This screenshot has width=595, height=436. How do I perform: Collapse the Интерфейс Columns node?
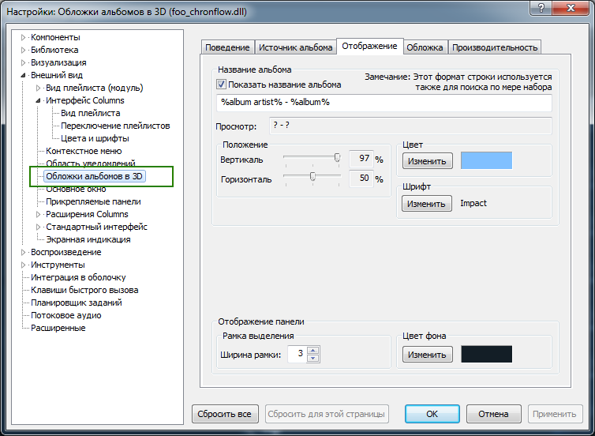pos(38,100)
